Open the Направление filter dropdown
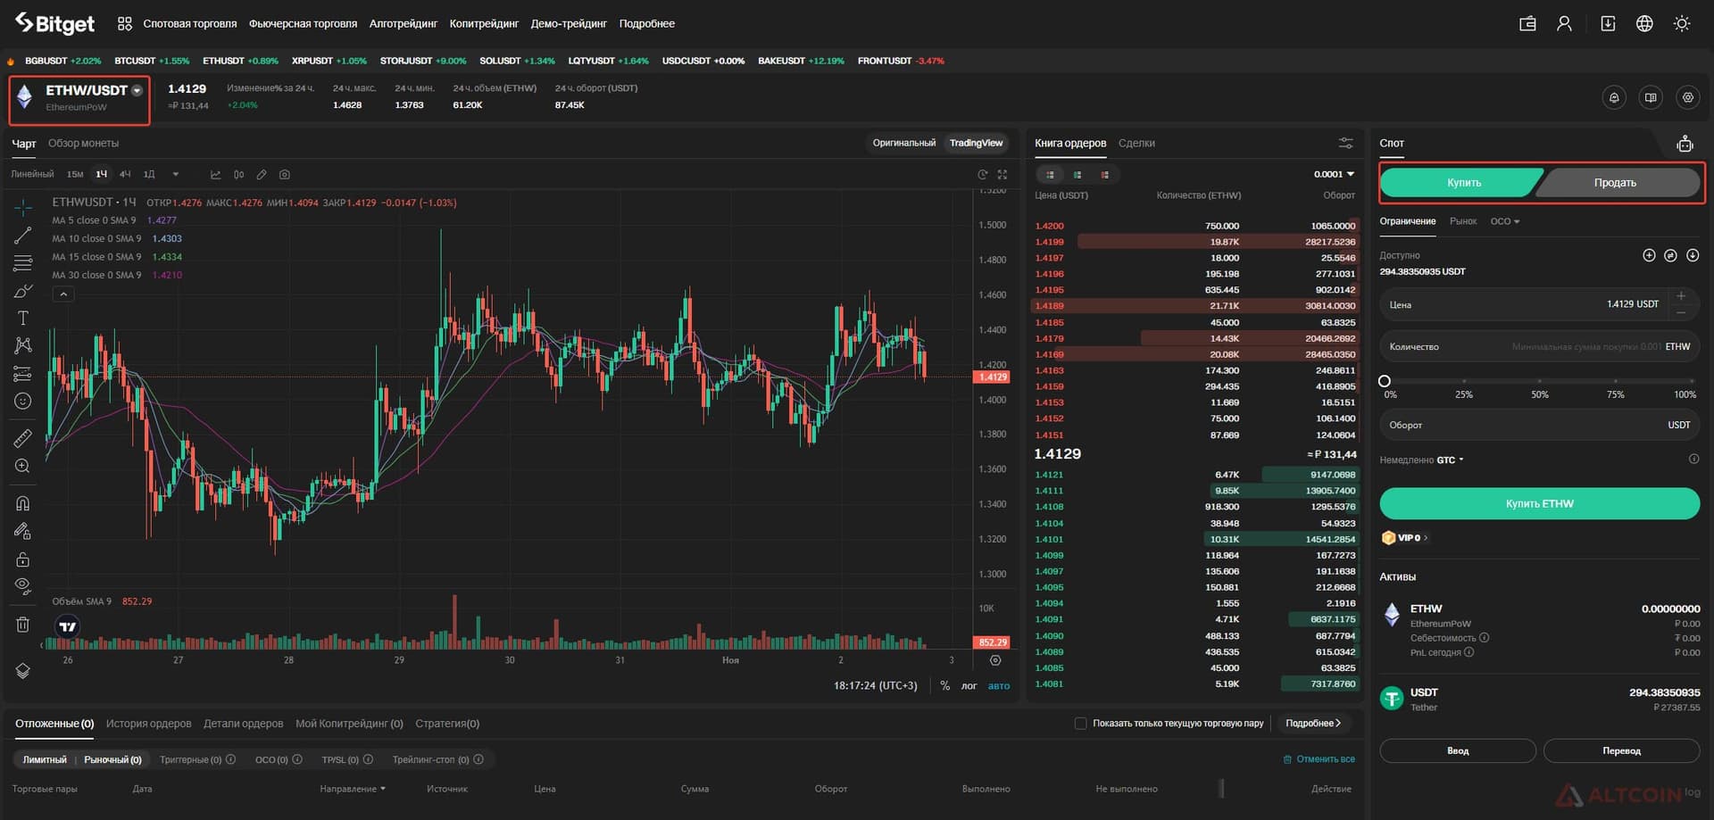The height and width of the screenshot is (820, 1714). point(353,789)
